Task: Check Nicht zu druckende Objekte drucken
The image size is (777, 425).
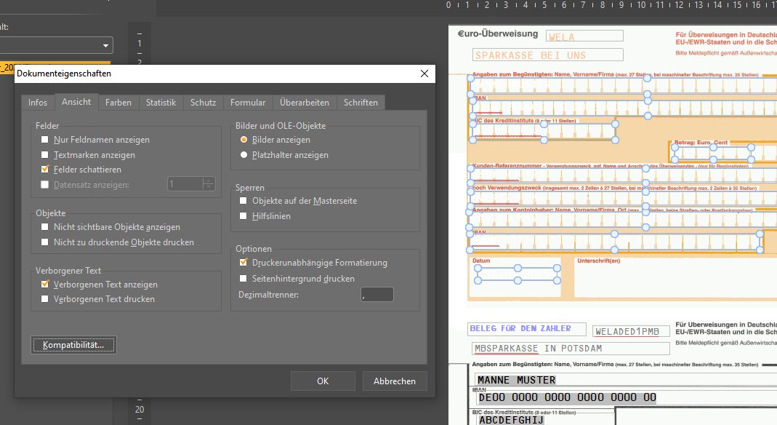Action: (x=44, y=242)
